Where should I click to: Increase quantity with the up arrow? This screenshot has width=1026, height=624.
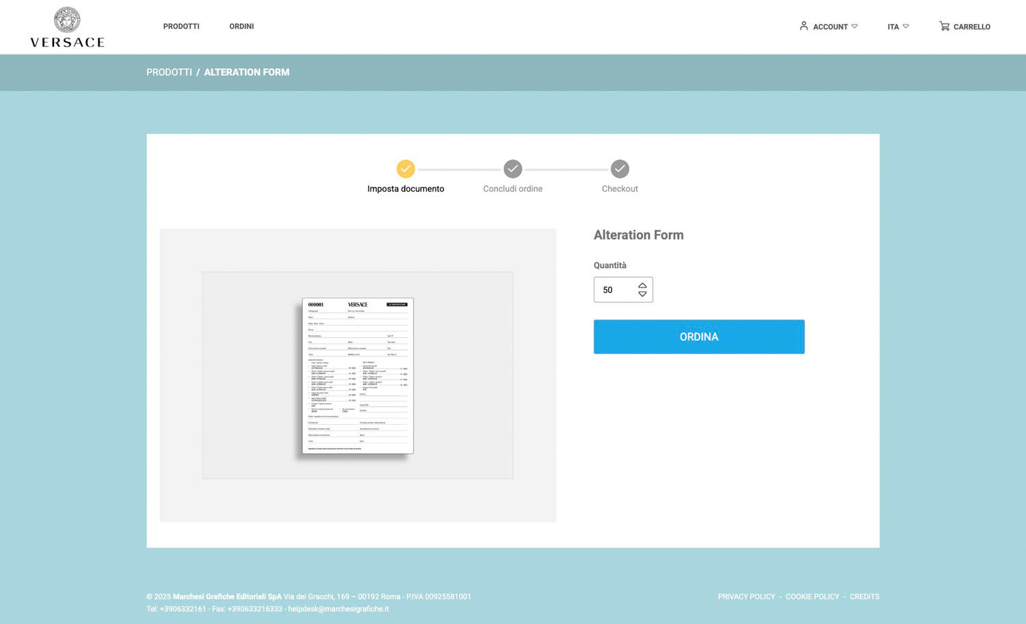(x=642, y=285)
